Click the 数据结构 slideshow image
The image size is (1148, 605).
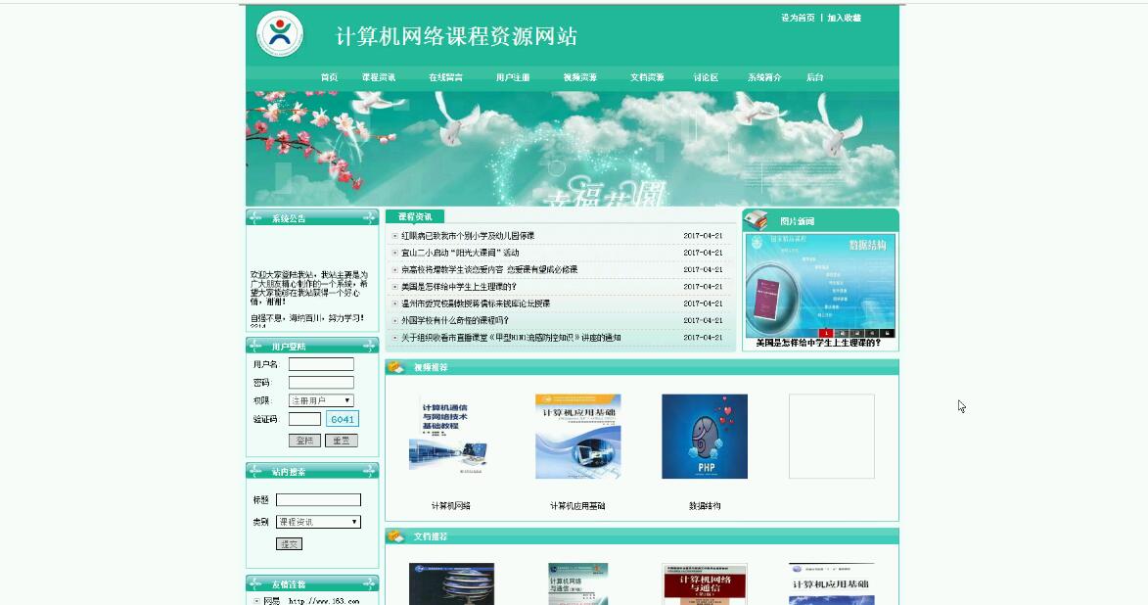pyautogui.click(x=820, y=286)
